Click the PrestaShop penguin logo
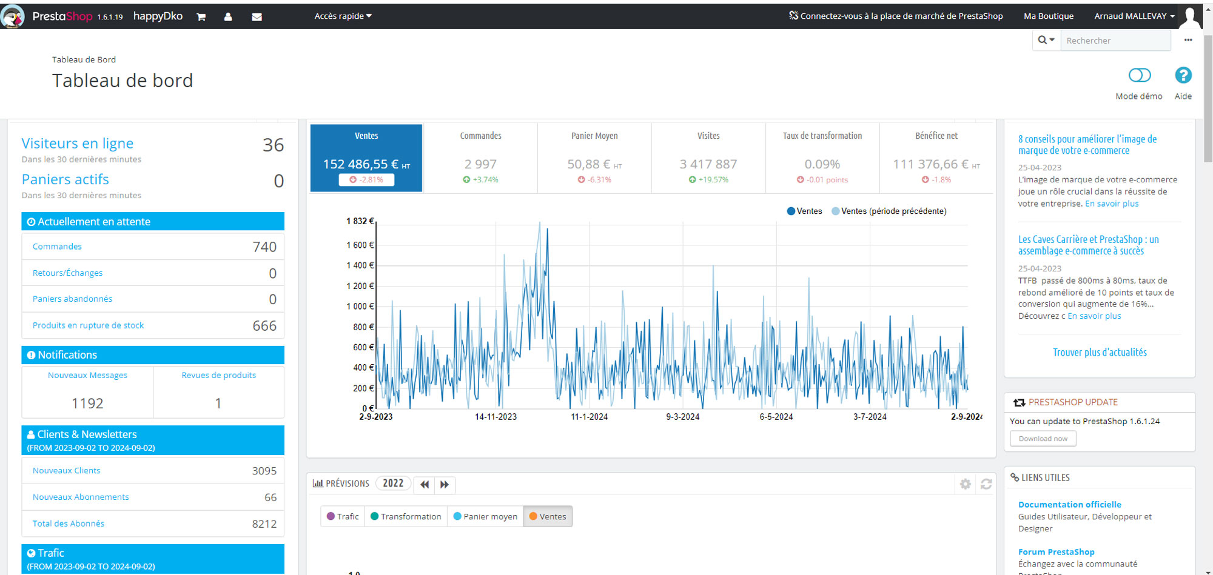 pyautogui.click(x=12, y=16)
